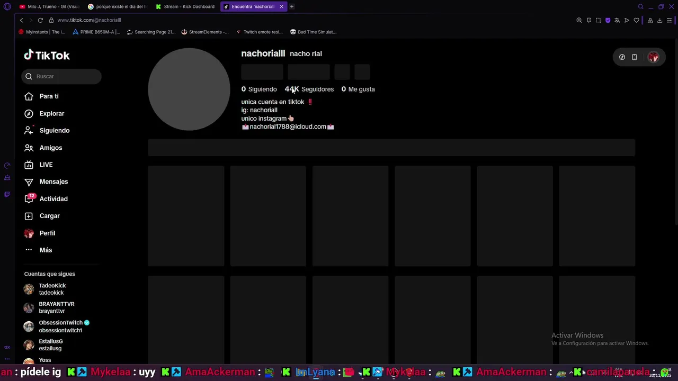Open the cleaner icon in Opera sidebar

pyautogui.click(x=7, y=178)
